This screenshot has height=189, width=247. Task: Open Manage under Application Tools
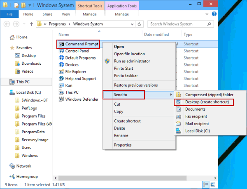click(122, 14)
